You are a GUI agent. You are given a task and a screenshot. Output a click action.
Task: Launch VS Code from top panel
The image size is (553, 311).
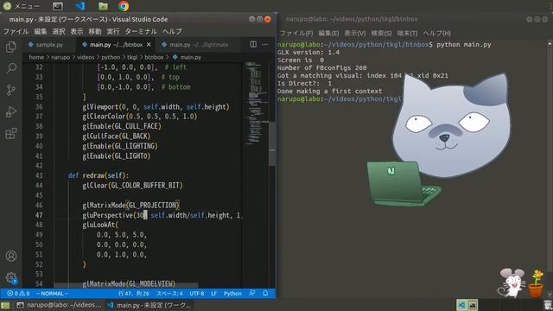pyautogui.click(x=80, y=6)
